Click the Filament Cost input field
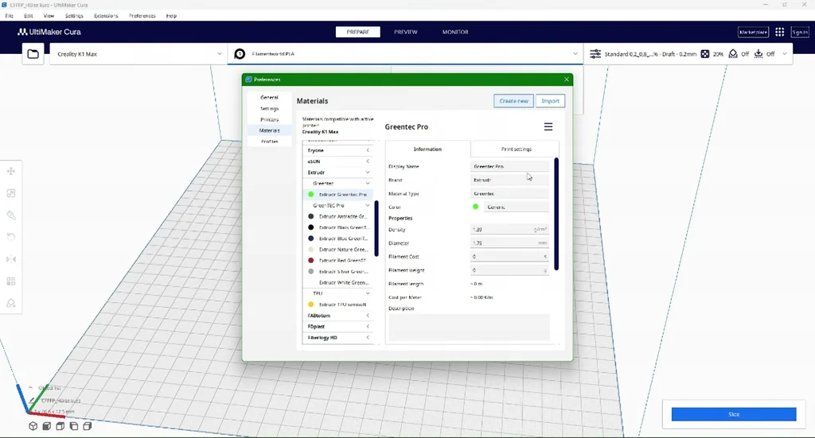The height and width of the screenshot is (438, 815). click(x=510, y=257)
